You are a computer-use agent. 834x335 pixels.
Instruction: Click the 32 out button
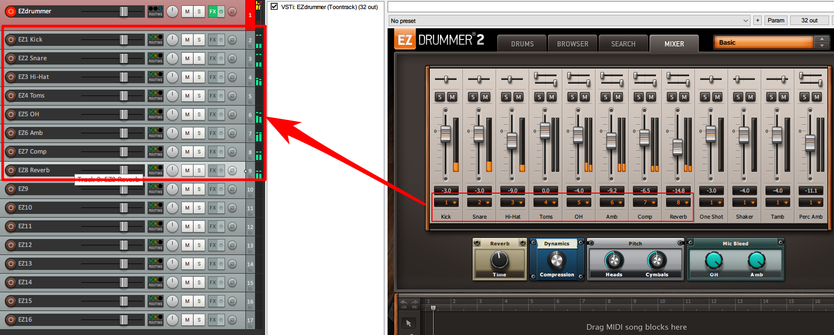click(x=810, y=21)
